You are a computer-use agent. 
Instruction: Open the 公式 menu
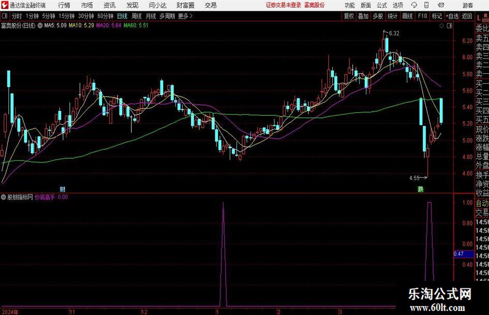[x=382, y=5]
